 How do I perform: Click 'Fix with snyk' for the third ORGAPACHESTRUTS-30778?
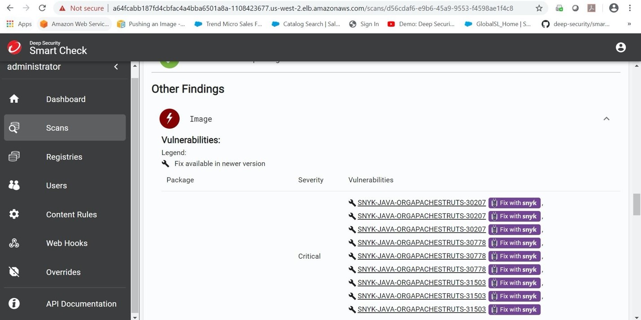515,269
